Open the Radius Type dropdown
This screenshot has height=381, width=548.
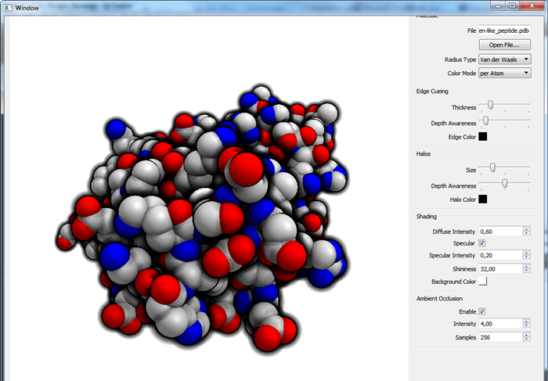[x=504, y=59]
